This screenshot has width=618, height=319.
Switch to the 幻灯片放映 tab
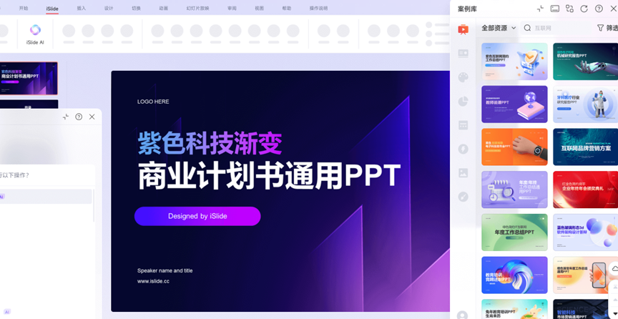coord(198,9)
